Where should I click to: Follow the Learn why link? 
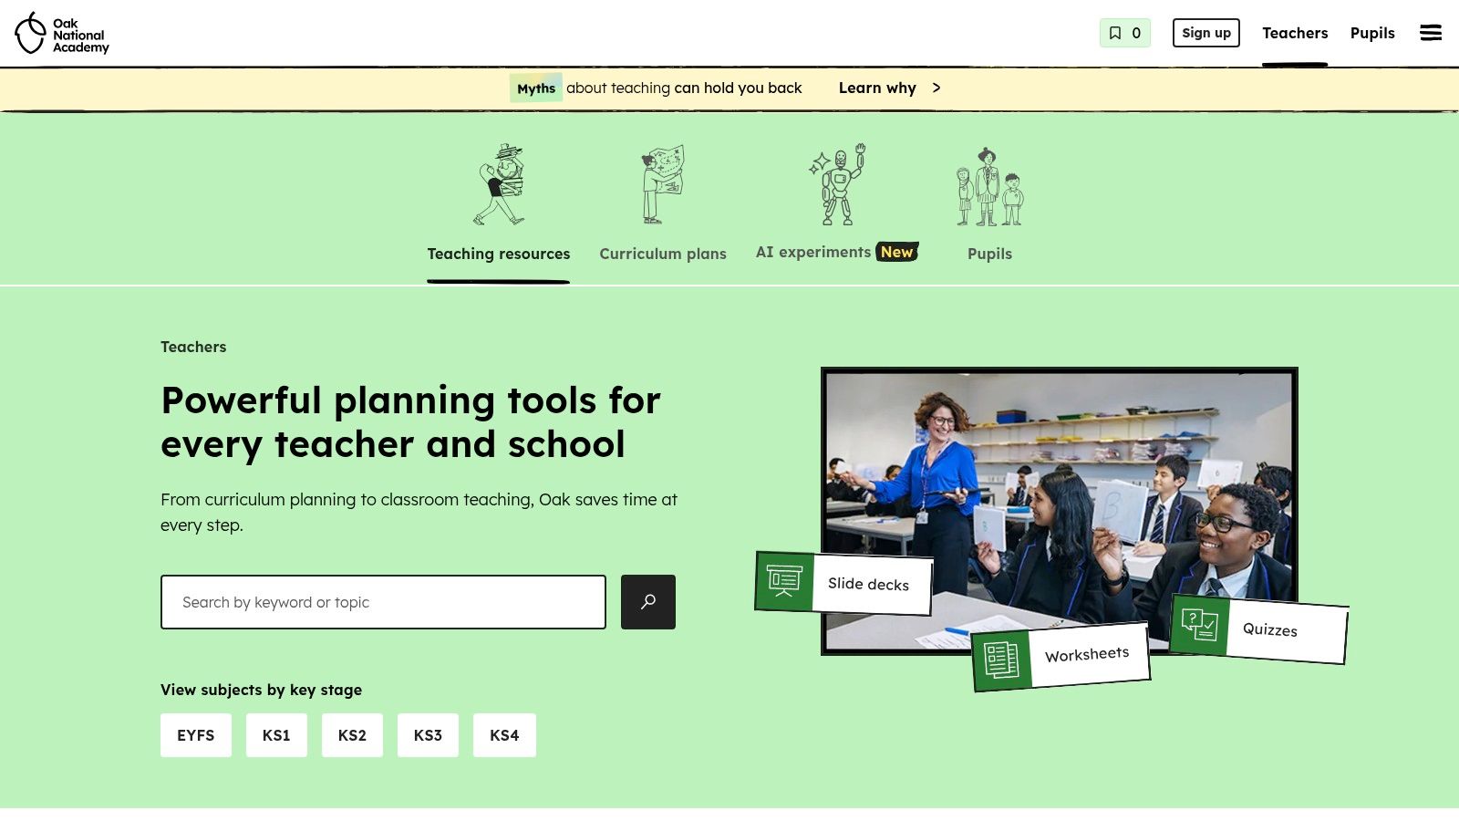point(877,88)
